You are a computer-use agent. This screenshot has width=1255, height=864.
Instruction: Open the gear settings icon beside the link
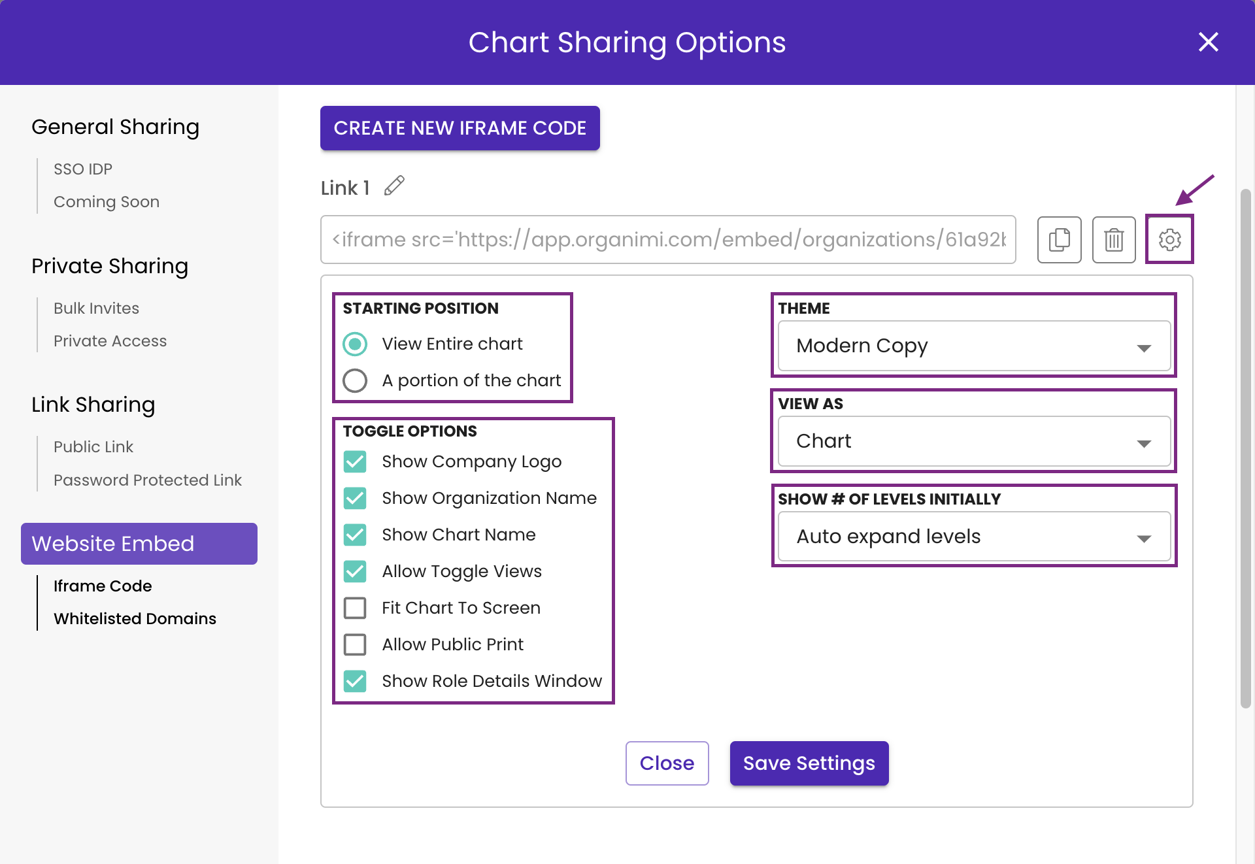1170,239
